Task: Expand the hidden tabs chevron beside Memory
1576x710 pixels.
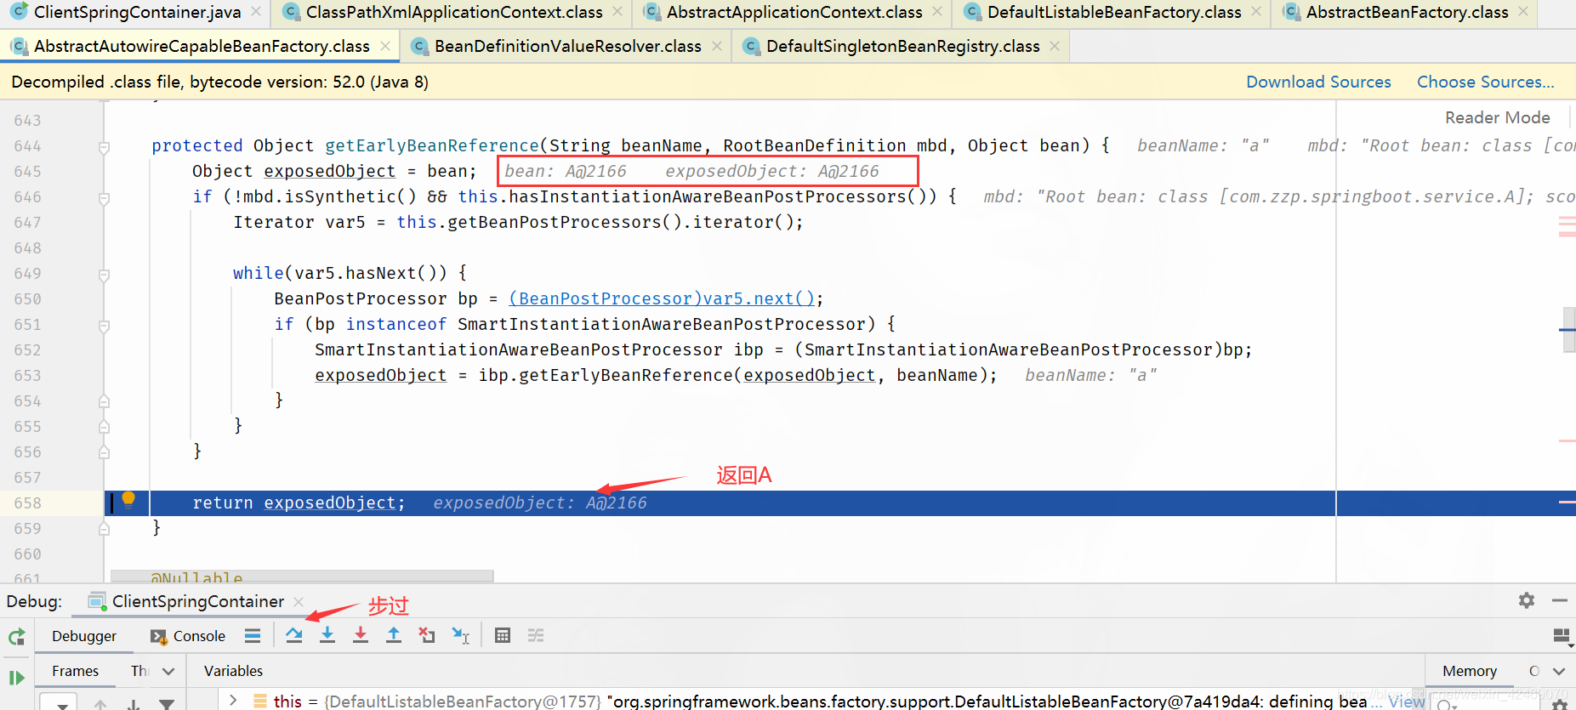Action: coord(1559,671)
